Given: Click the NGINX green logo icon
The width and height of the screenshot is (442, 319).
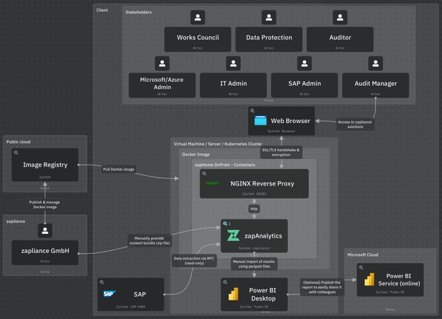Looking at the screenshot, I should [x=212, y=183].
